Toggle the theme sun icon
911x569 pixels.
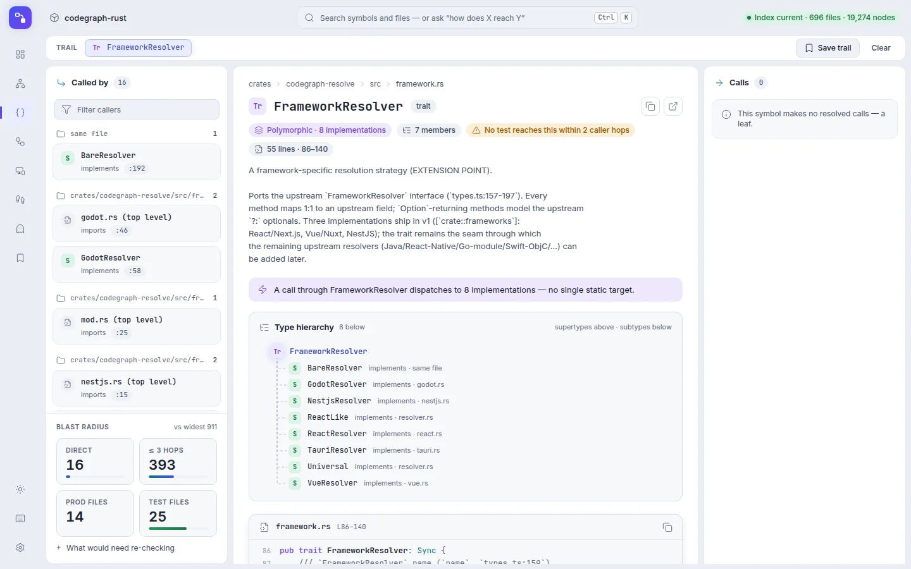click(x=20, y=489)
